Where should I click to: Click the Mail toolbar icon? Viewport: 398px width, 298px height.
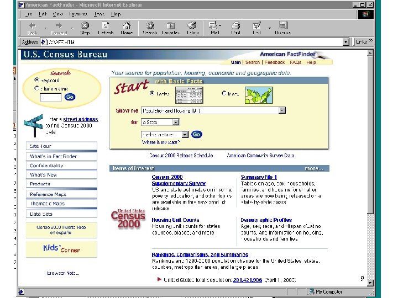coord(213,25)
